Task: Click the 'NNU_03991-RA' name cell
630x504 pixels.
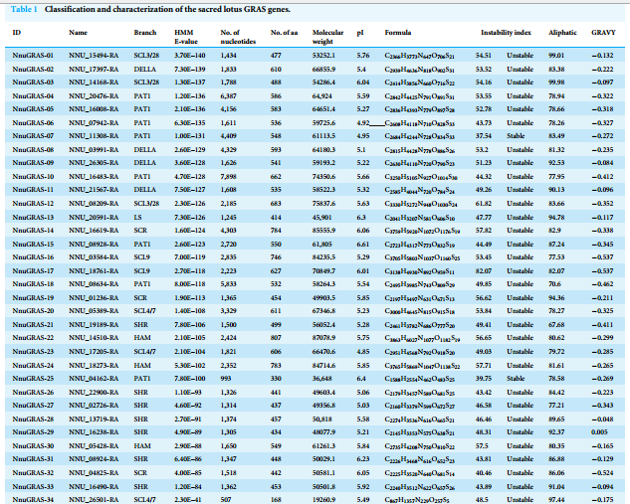Action: 94,150
